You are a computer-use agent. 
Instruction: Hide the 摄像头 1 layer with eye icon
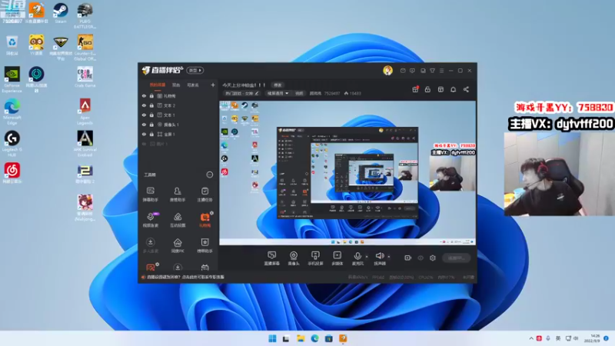(144, 125)
